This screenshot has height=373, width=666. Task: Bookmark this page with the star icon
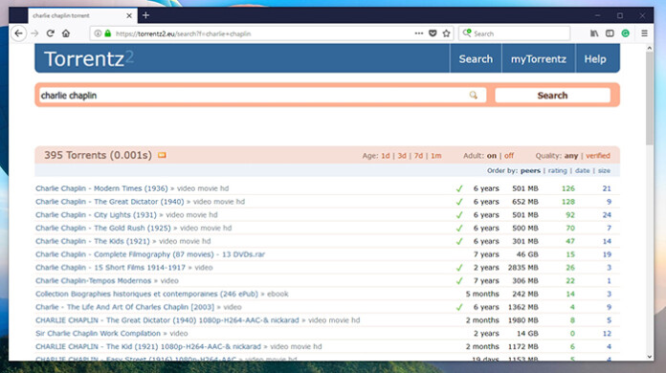pos(447,33)
